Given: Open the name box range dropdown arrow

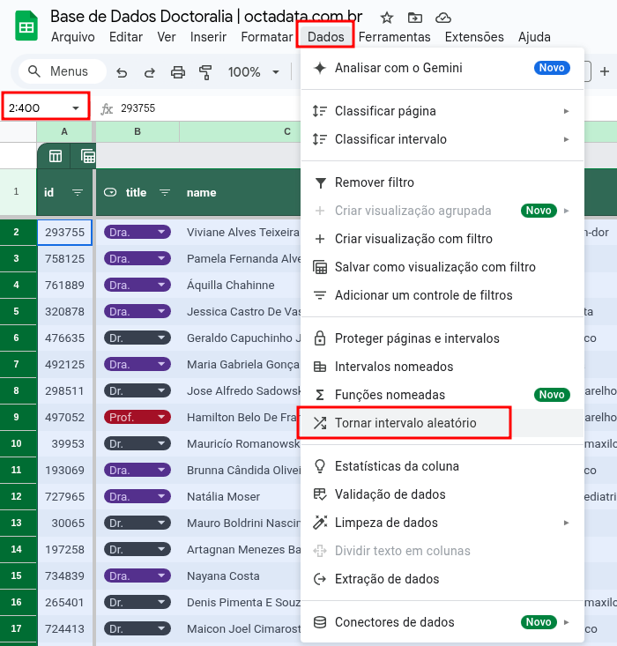Looking at the screenshot, I should click(76, 108).
